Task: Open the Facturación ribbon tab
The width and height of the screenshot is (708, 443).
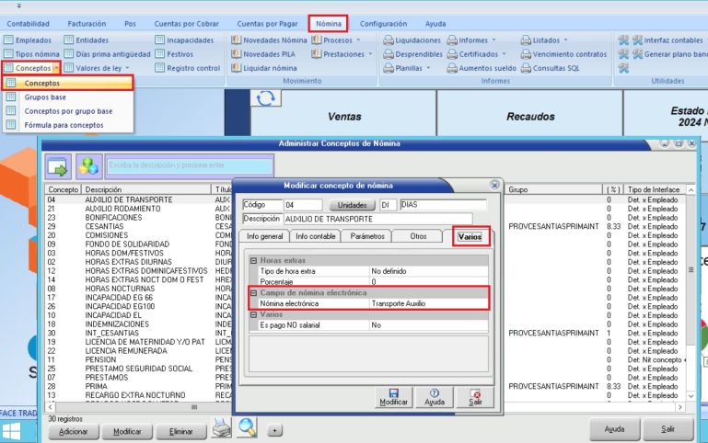Action: [87, 24]
